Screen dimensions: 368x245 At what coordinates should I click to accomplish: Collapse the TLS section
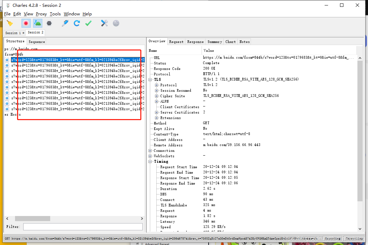150,80
